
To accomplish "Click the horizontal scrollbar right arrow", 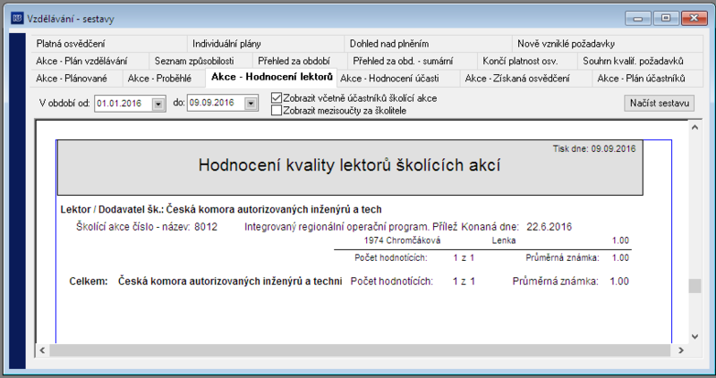I will [681, 350].
